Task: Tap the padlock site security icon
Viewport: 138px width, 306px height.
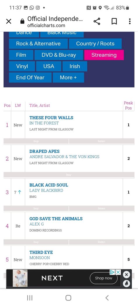Action: [x=22, y=21]
